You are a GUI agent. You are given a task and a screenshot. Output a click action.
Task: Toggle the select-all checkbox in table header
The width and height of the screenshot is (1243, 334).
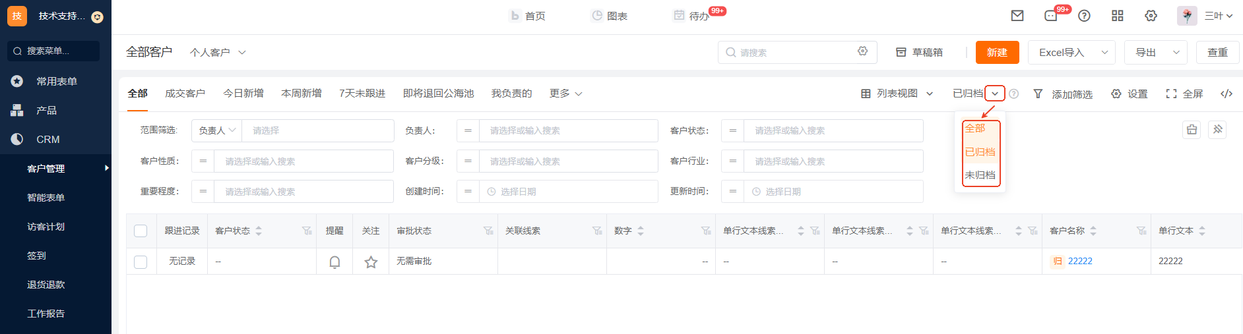click(141, 231)
